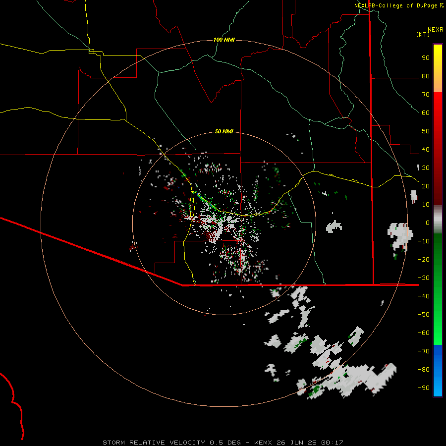Click the 00:17 time stamp in caption
This screenshot has height=446, width=446.
[x=332, y=443]
